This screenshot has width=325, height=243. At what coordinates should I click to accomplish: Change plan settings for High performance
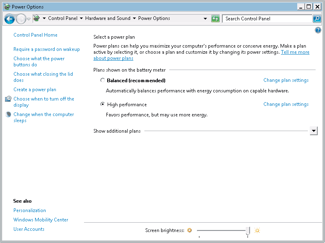pos(286,104)
